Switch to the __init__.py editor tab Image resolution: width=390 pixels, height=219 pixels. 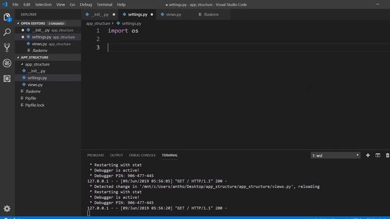click(x=100, y=15)
